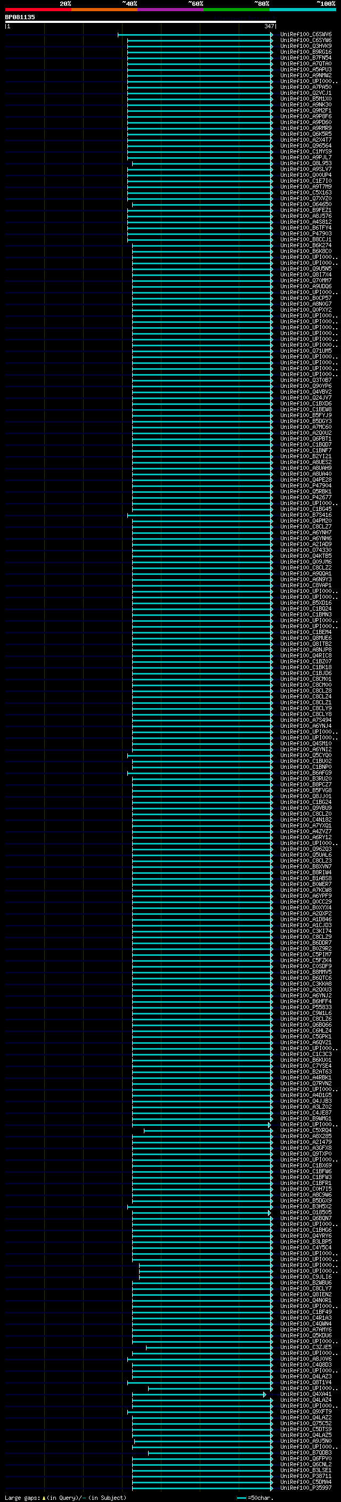
Task: Open hit UniRef100_B9RG16
Action: click(305, 52)
